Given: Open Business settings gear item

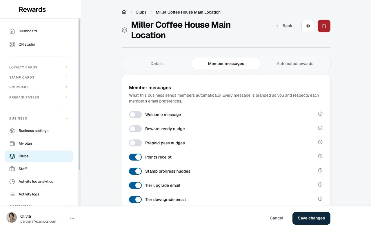Looking at the screenshot, I should pos(39,131).
